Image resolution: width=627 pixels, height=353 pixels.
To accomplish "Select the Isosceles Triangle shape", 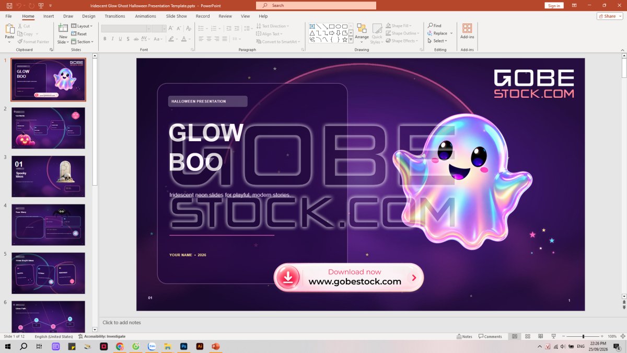I will coord(312,33).
